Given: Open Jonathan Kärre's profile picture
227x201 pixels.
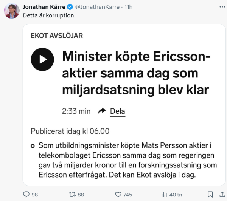Looking at the screenshot, I should 12,11.
